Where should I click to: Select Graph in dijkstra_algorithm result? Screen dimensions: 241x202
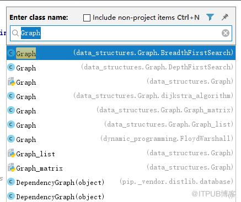(x=121, y=96)
